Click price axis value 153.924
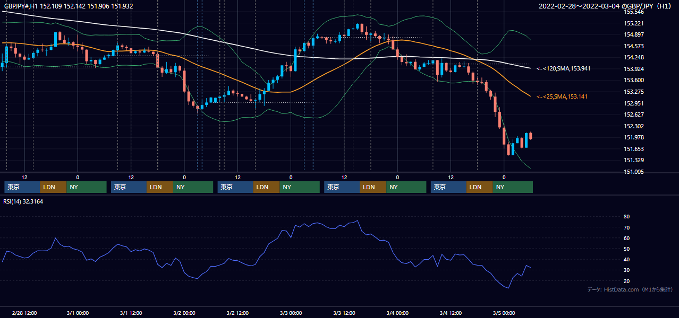The image size is (679, 318). point(633,69)
